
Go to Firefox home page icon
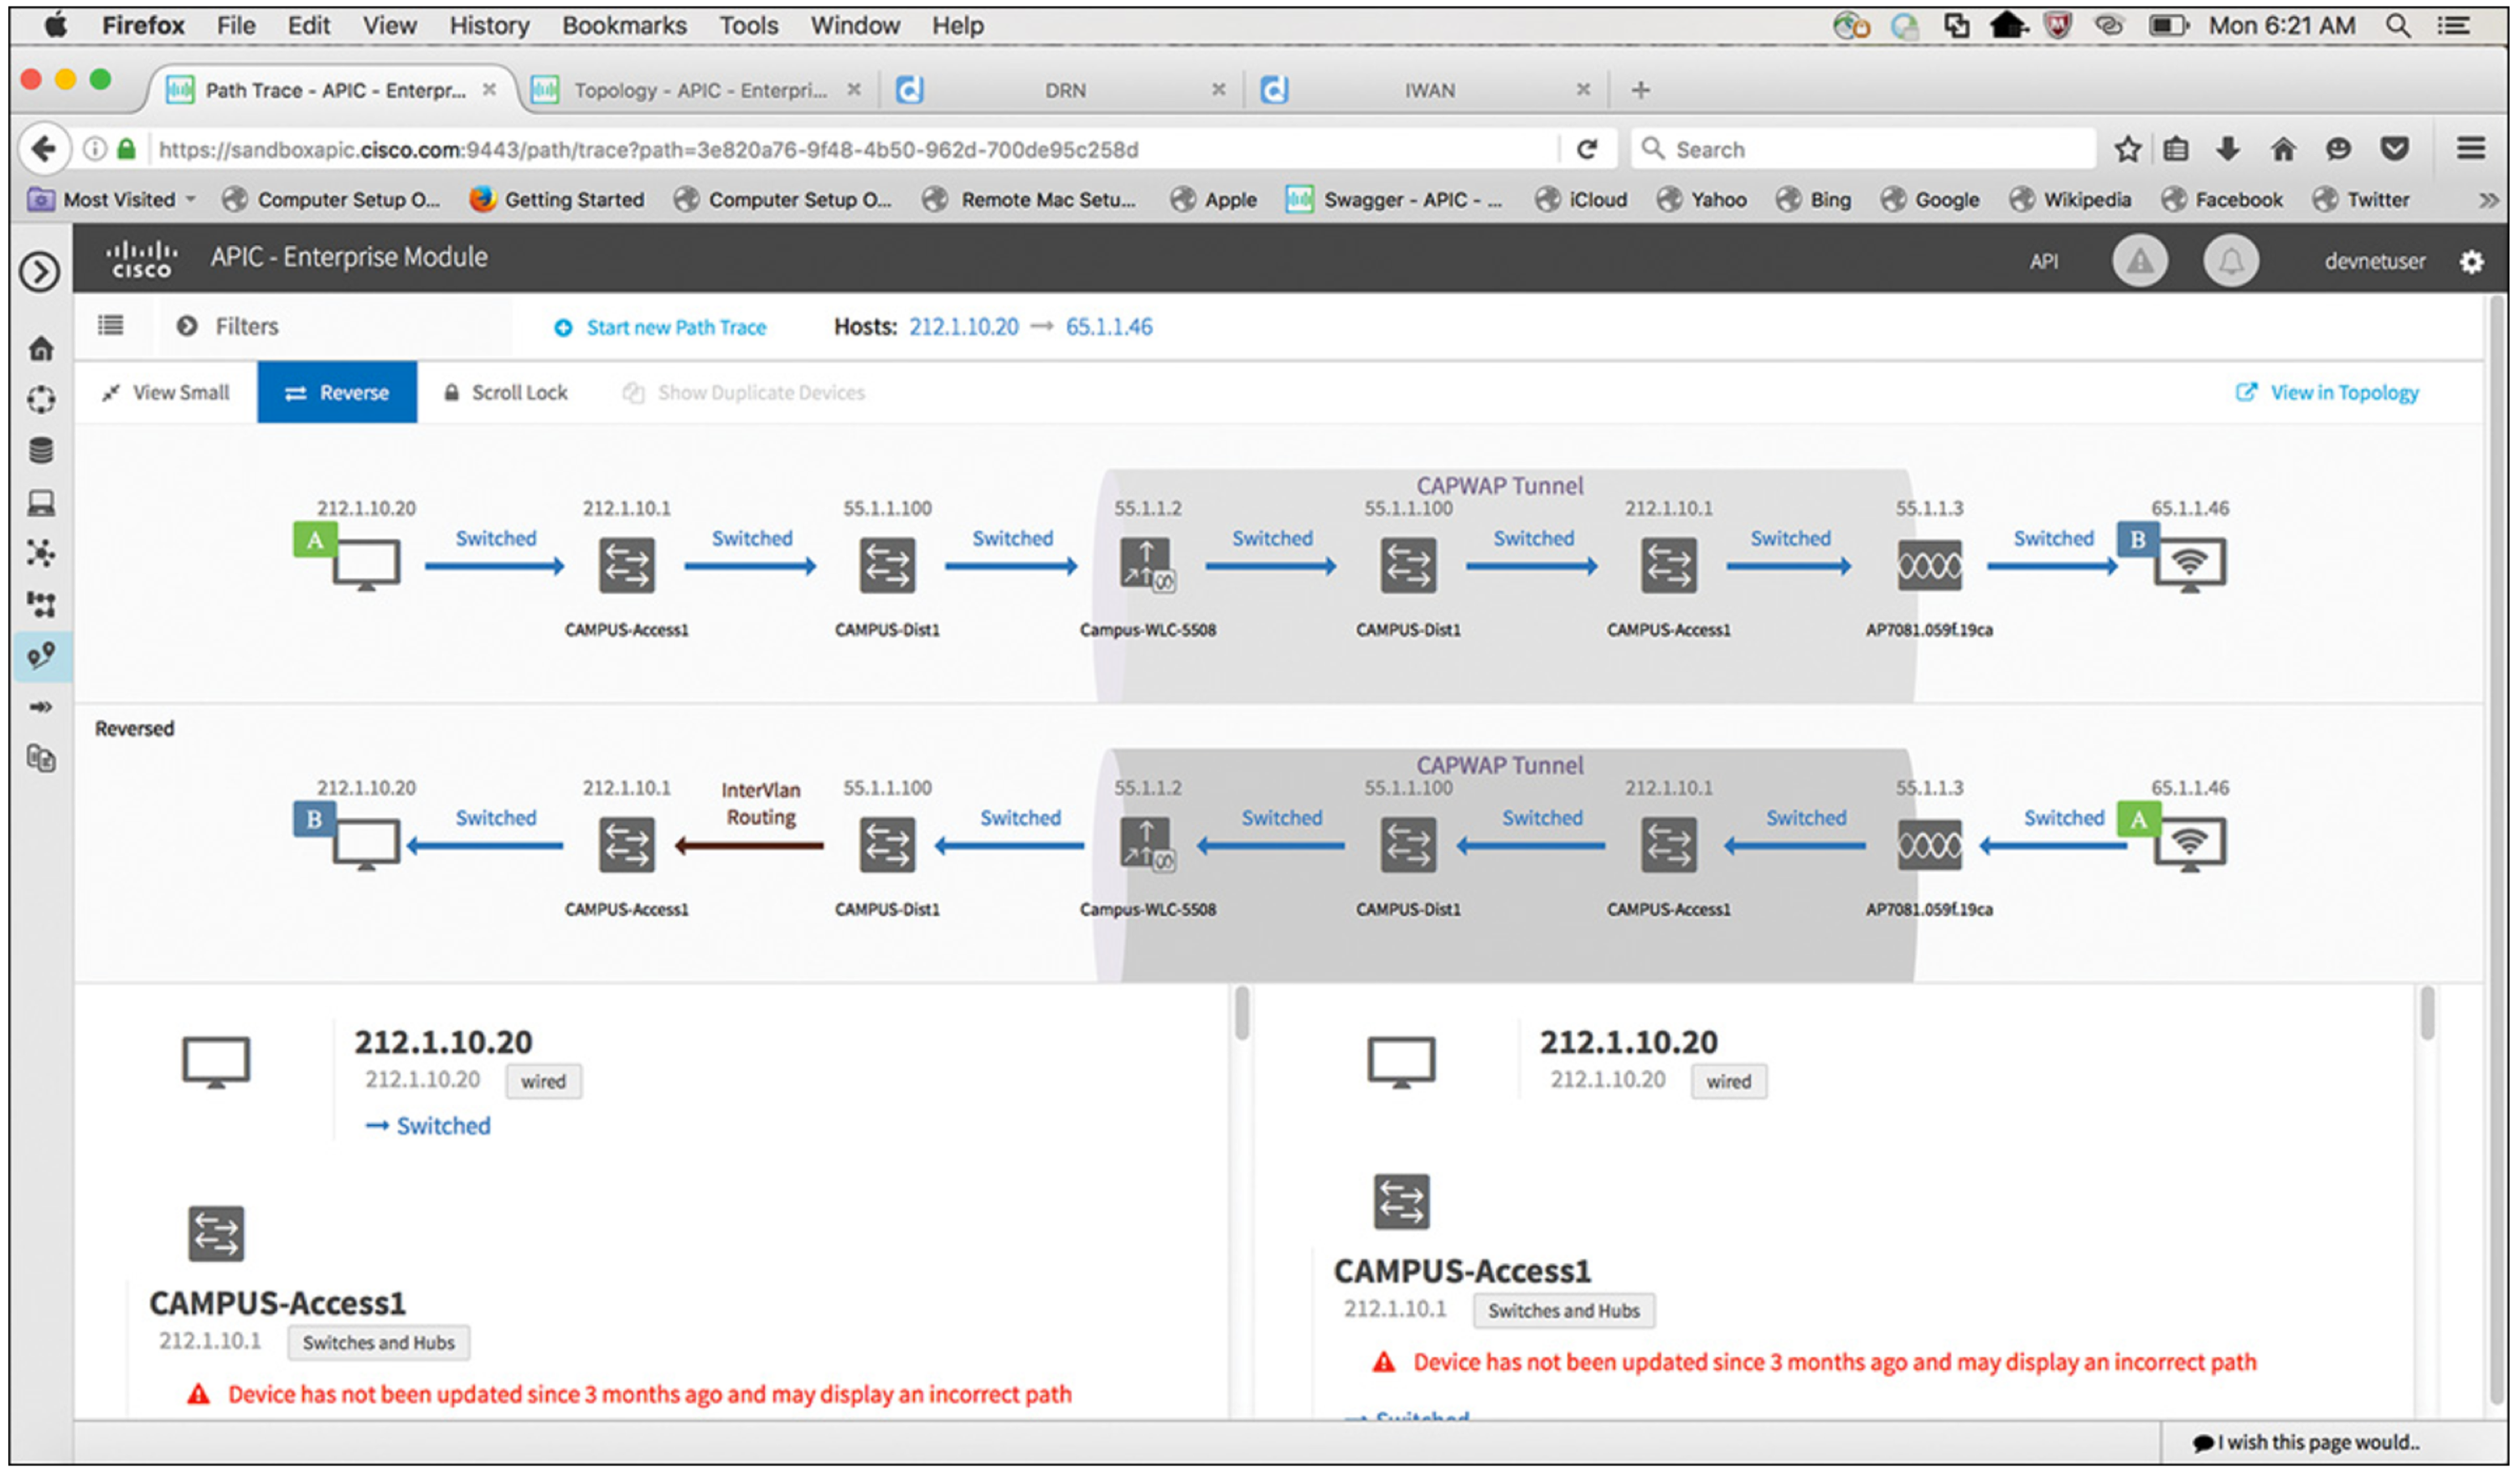tap(2281, 149)
